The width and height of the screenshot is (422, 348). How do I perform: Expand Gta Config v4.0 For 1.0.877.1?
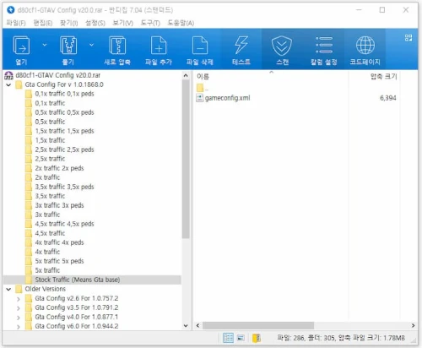coord(19,317)
